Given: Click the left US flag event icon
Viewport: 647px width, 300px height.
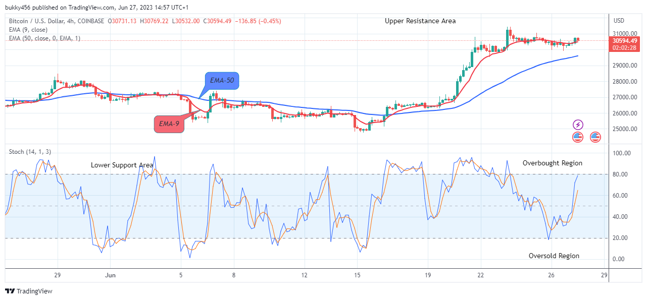Looking at the screenshot, I should (x=578, y=137).
